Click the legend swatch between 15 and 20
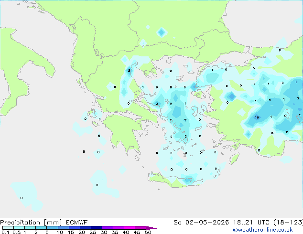This screenshot has height=234, width=303. [74, 228]
